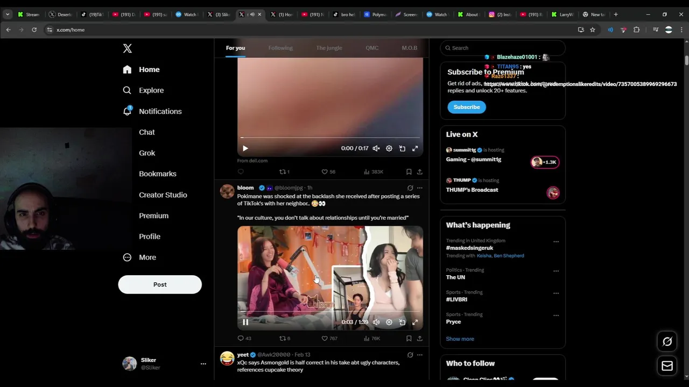This screenshot has height=387, width=689.
Task: Click the X search input field
Action: coord(503,48)
